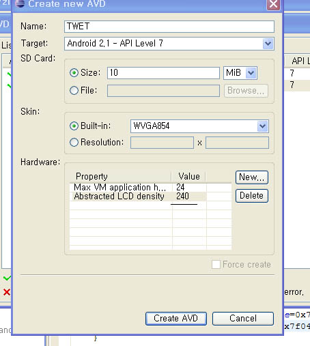The height and width of the screenshot is (346, 310).
Task: Click the Create AVD button
Action: point(176,319)
